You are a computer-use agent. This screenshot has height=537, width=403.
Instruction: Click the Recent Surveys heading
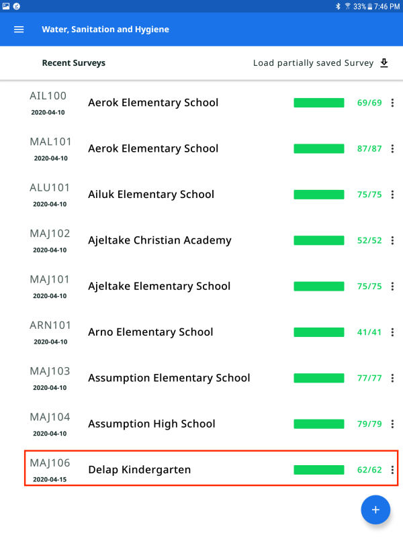[x=74, y=63]
